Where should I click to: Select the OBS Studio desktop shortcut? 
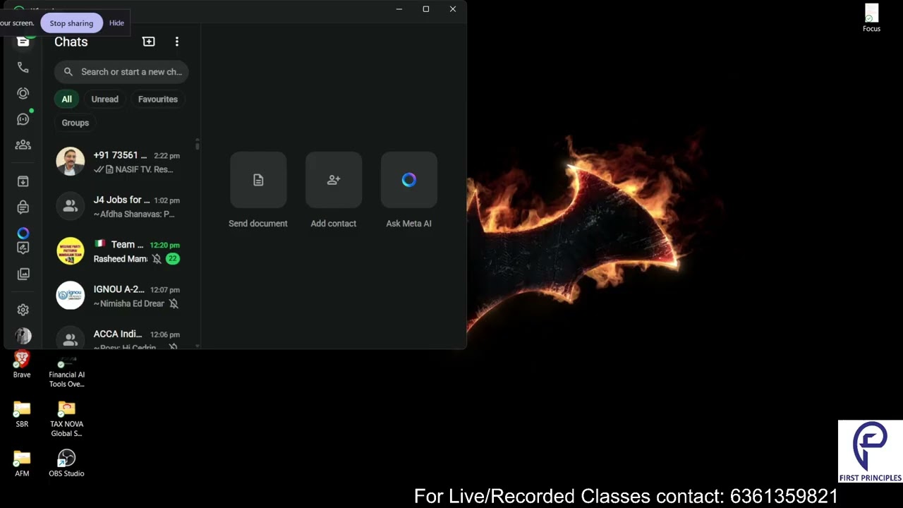click(x=66, y=464)
